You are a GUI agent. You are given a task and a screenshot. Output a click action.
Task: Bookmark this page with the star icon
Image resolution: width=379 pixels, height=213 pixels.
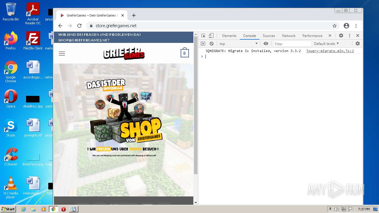[x=335, y=26]
